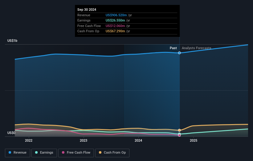Click the US$906.520m revenue value
This screenshot has width=253, height=161.
click(116, 15)
